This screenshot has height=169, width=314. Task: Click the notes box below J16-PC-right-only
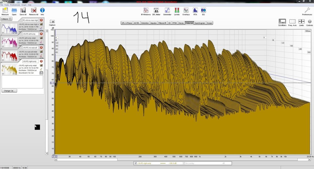click(22, 82)
